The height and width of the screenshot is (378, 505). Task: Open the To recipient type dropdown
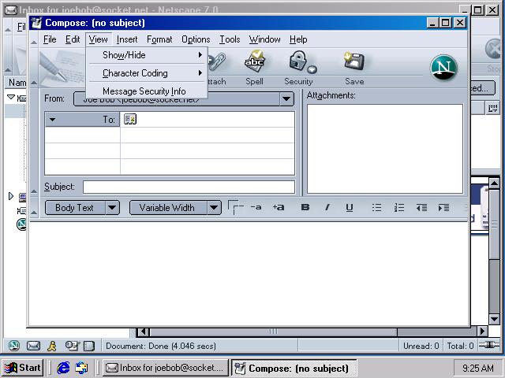52,120
